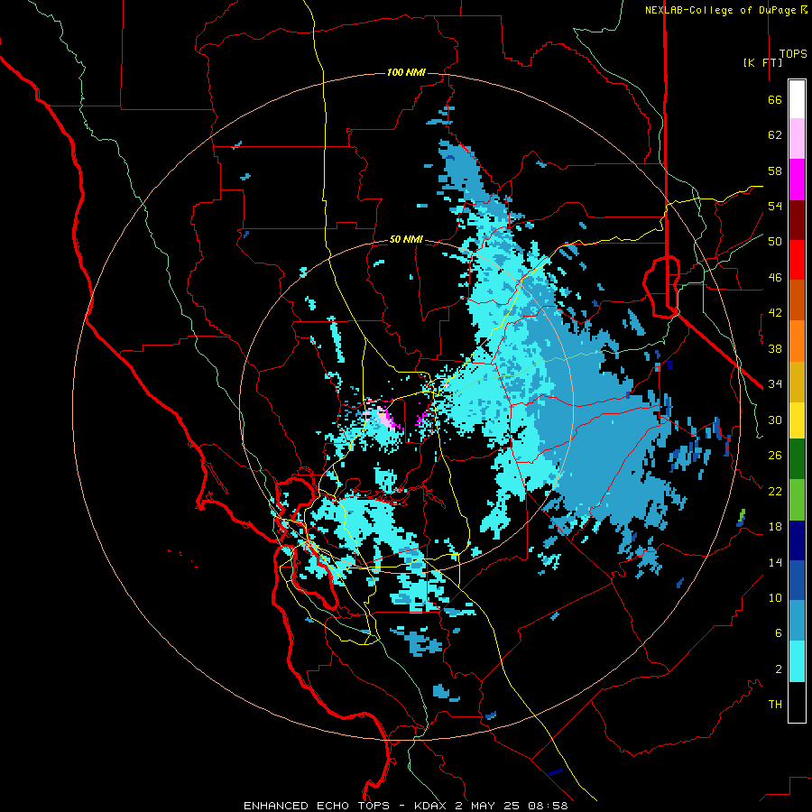
Task: Click the legend value 66
Action: pos(775,100)
